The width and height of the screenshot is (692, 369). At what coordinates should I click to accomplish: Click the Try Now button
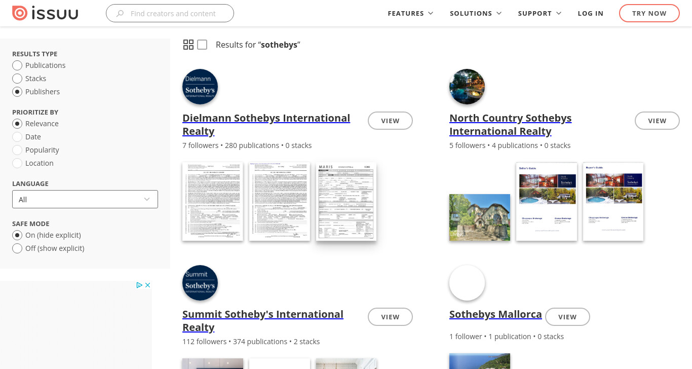[x=649, y=14]
